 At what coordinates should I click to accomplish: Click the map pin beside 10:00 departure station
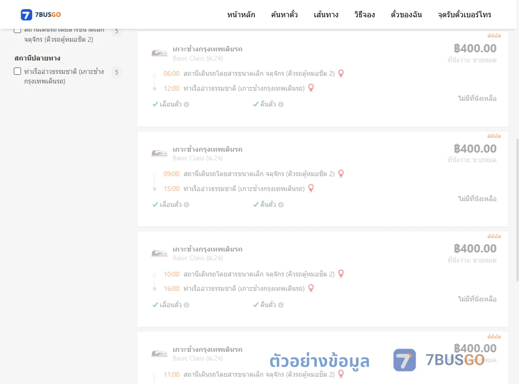coord(341,274)
